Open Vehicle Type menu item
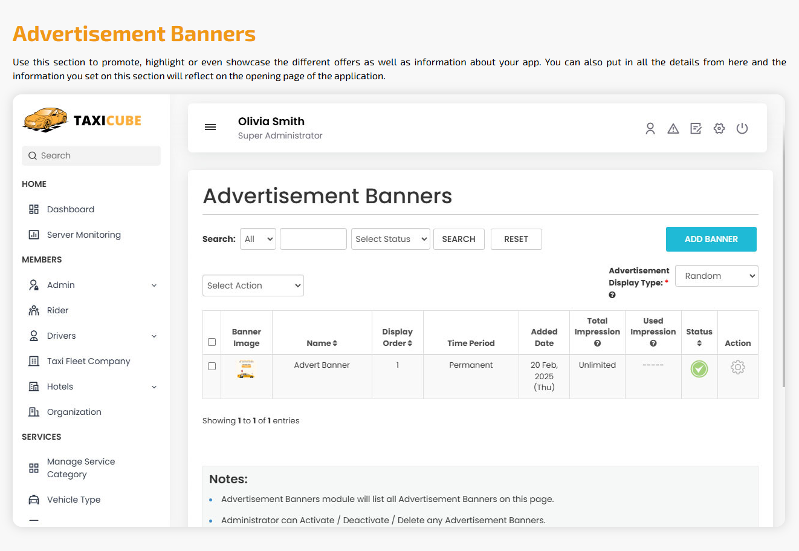799x551 pixels. tap(74, 500)
